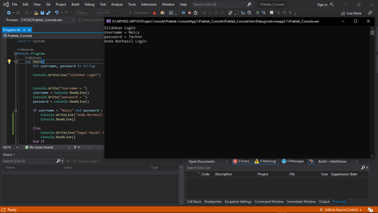Toggle the 0 Errors filter button

242,161
